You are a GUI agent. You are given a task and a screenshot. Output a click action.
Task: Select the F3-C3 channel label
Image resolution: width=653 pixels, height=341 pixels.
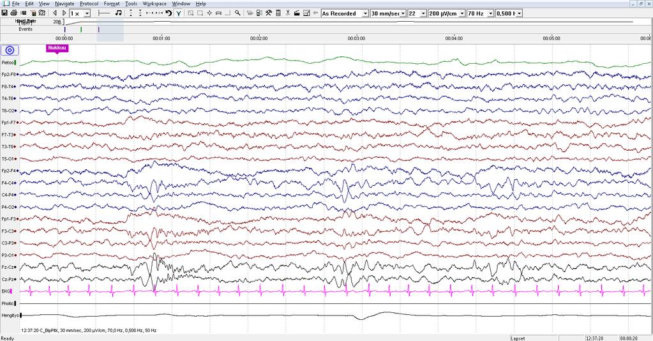9,231
